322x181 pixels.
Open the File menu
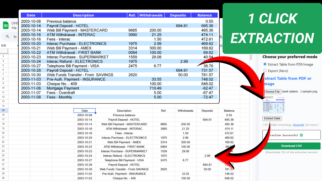click(x=14, y=28)
